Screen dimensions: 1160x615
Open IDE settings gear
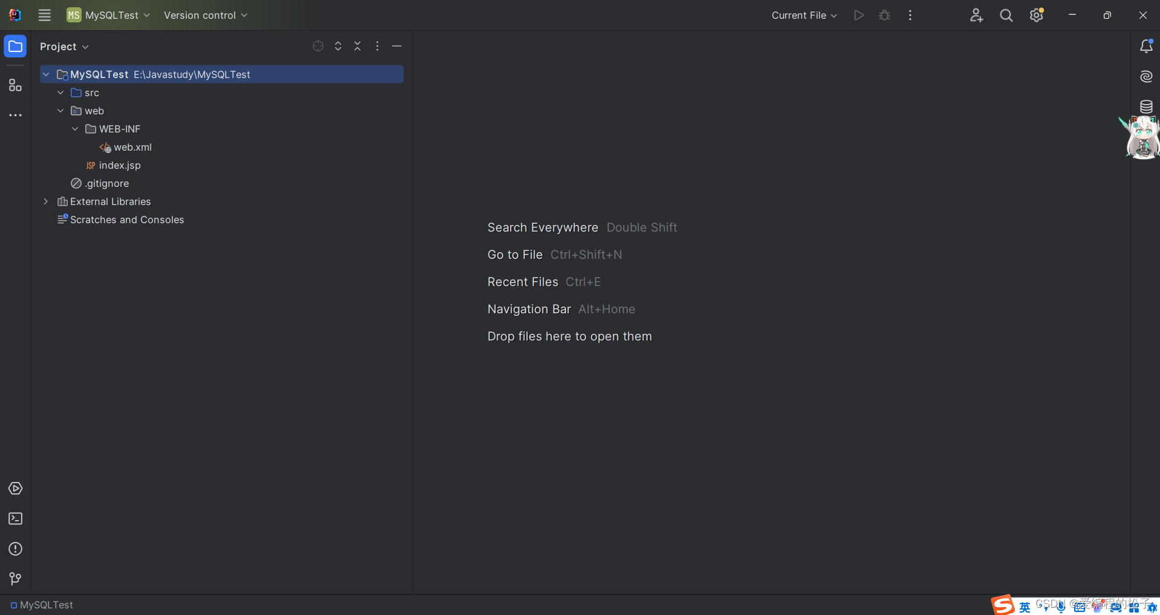point(1037,15)
